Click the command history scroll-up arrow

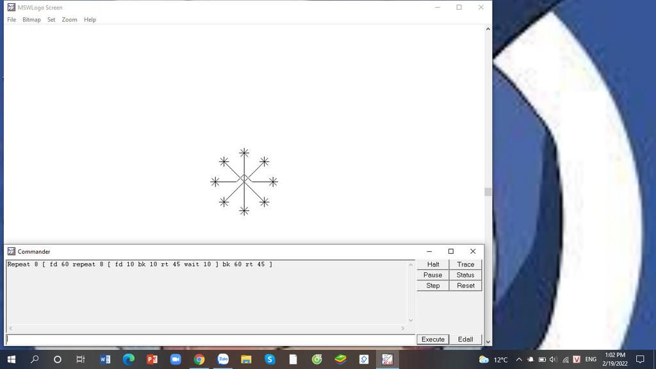click(411, 265)
